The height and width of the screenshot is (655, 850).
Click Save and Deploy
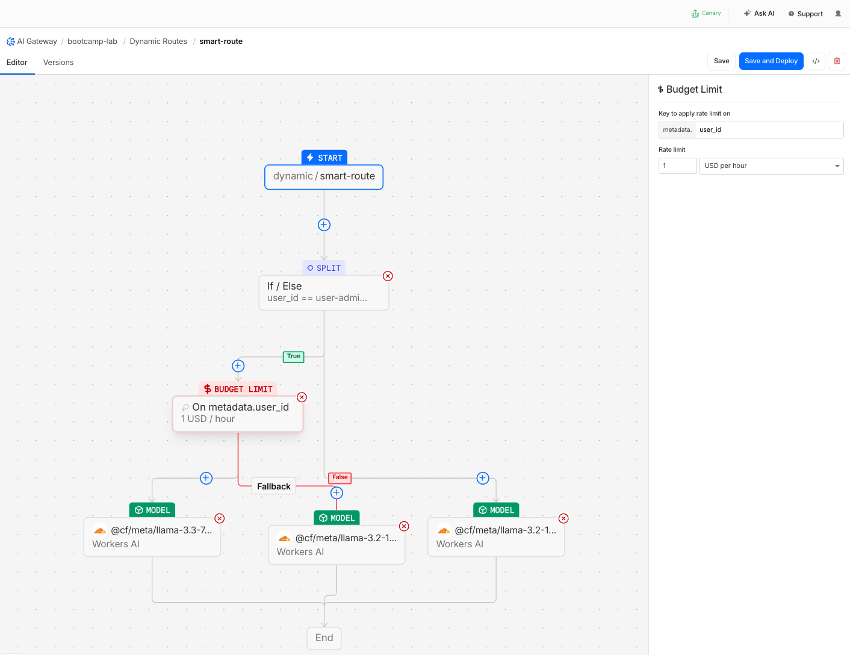pos(771,61)
